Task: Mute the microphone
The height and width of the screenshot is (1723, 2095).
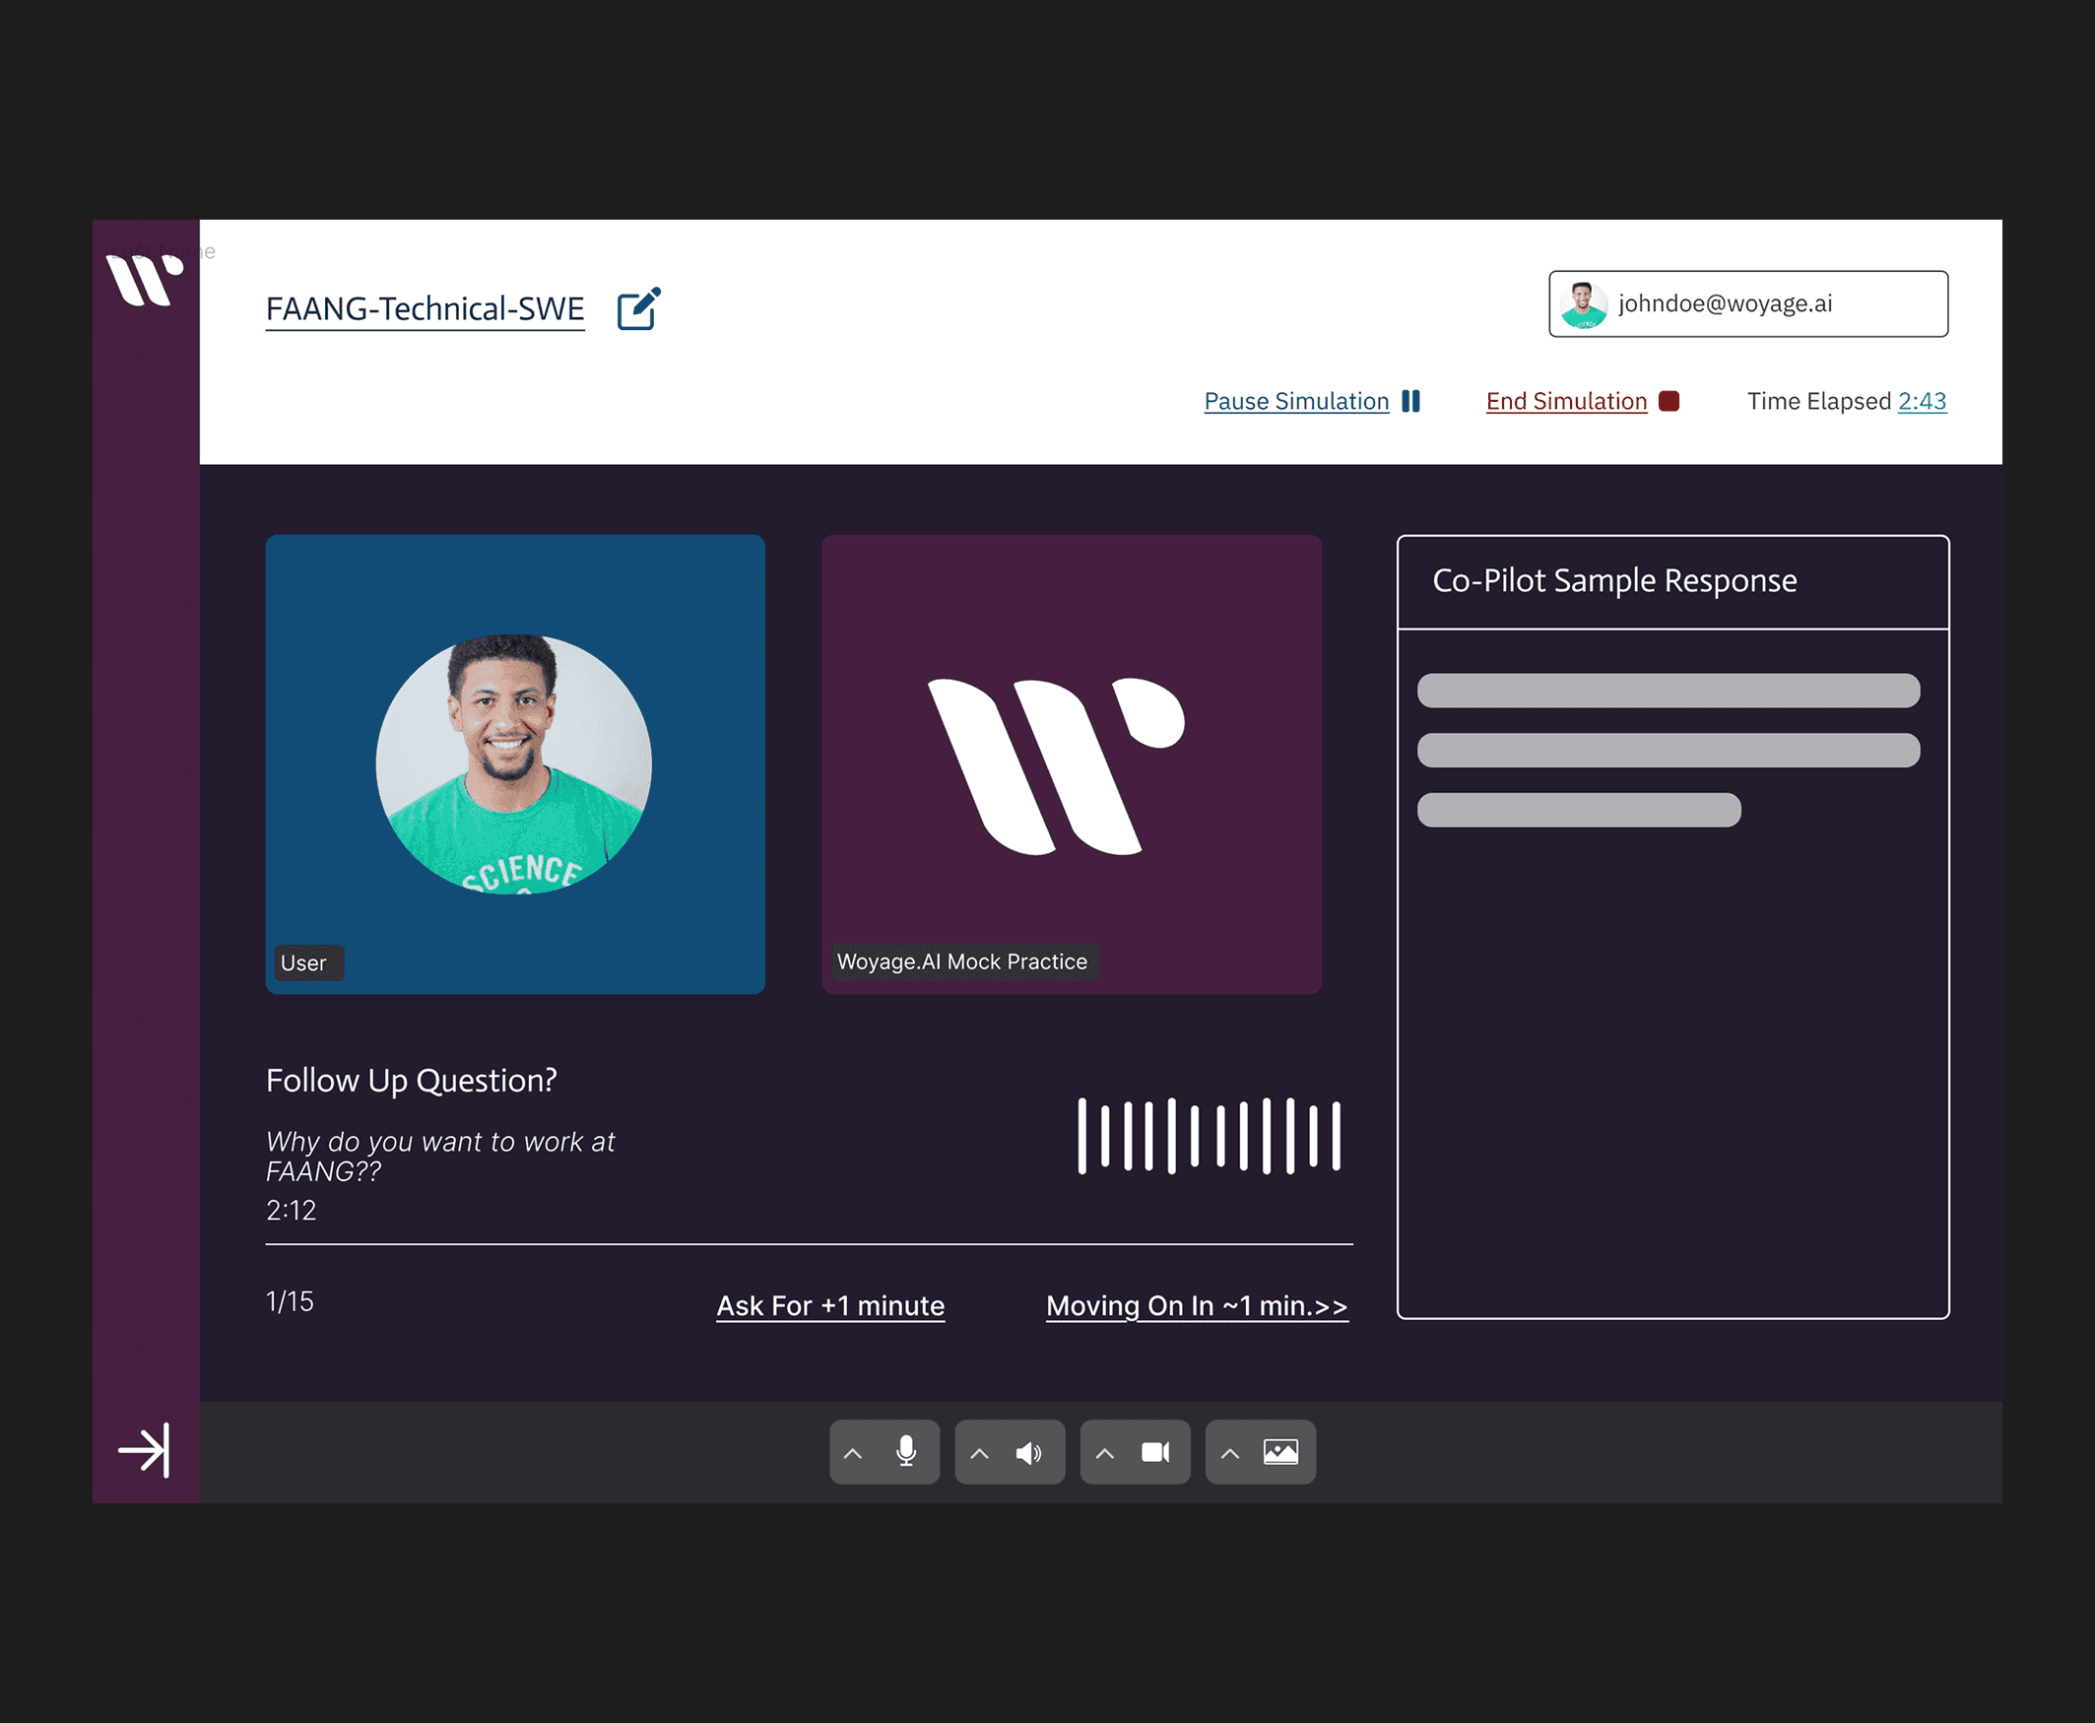Action: (905, 1452)
